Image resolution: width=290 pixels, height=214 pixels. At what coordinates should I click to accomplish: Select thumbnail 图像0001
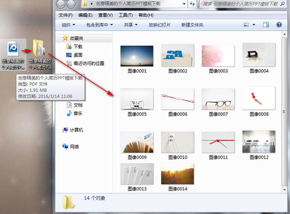(x=137, y=56)
